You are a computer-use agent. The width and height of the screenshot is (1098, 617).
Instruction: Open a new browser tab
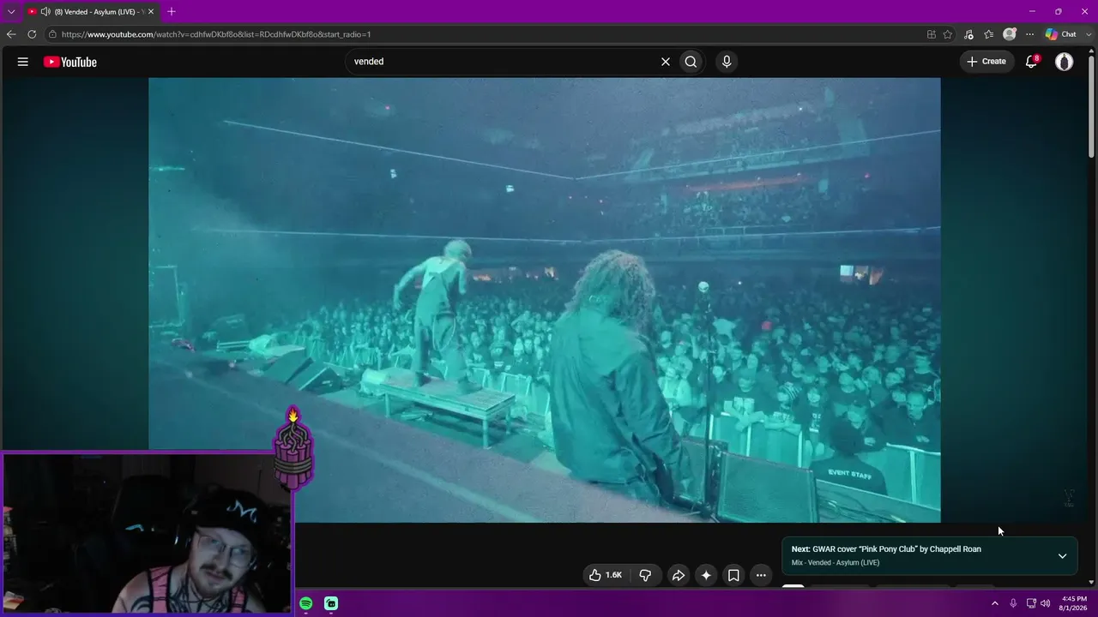[172, 12]
